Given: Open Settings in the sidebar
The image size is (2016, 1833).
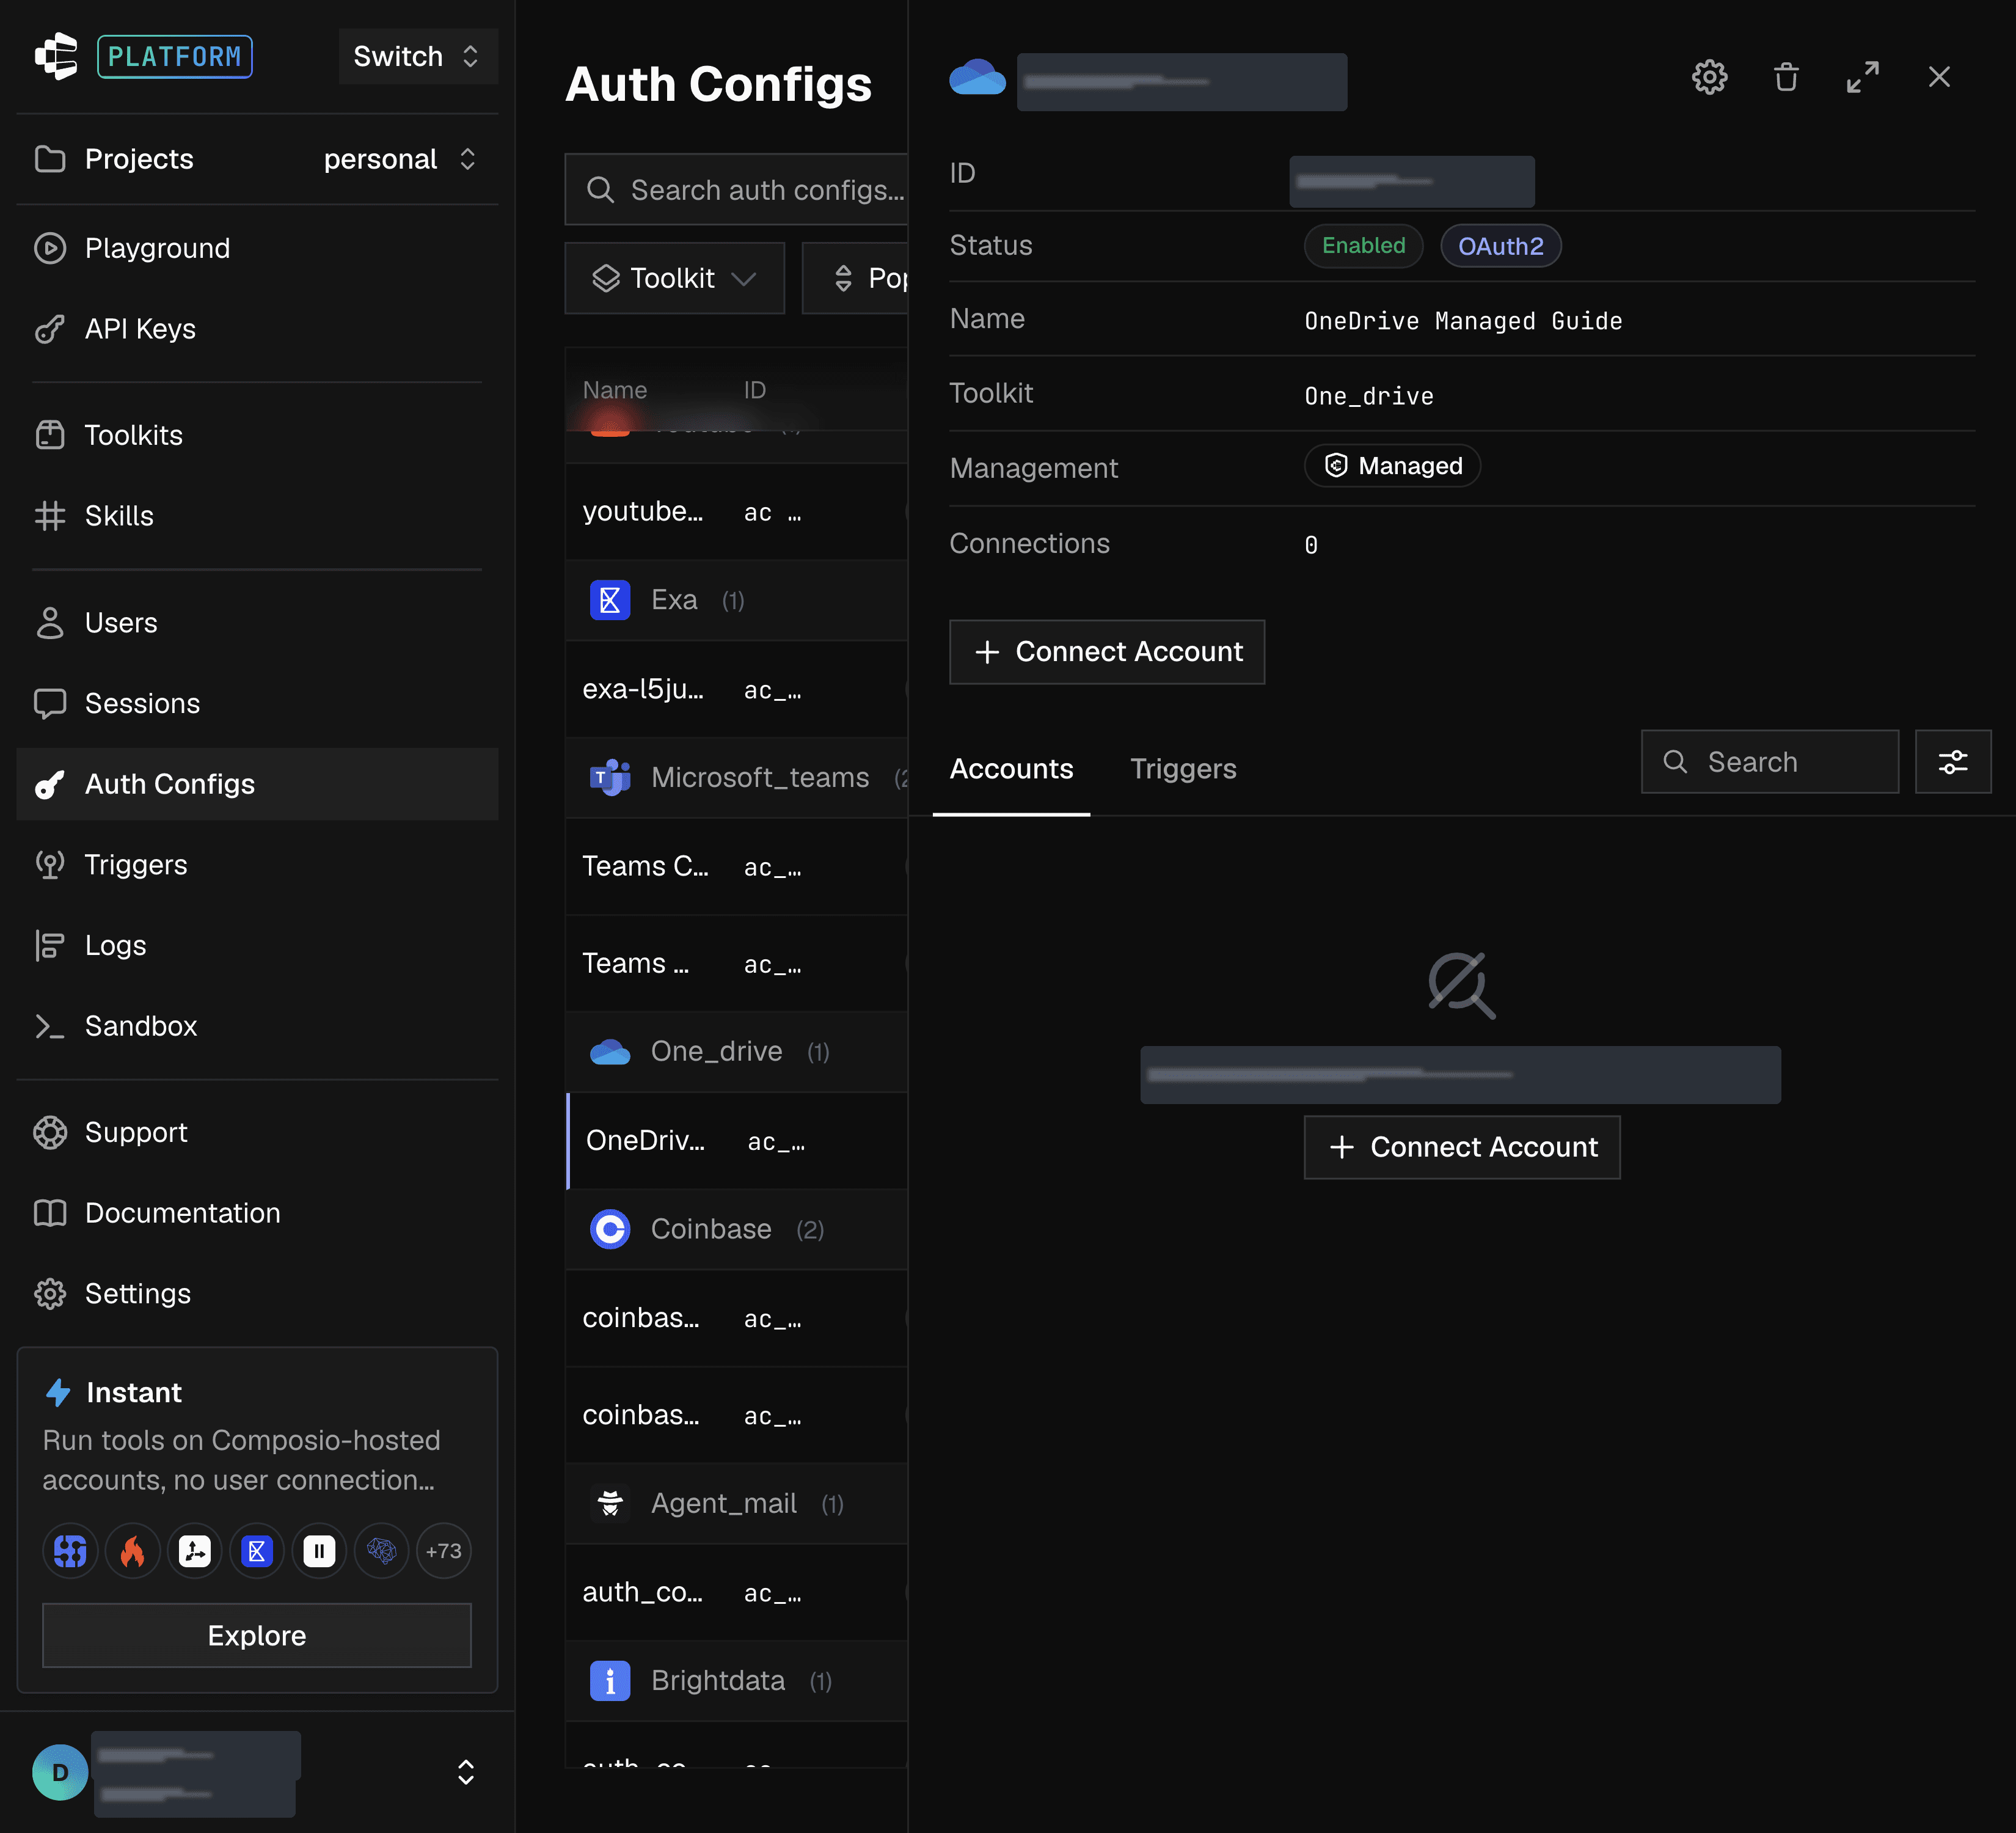Looking at the screenshot, I should pyautogui.click(x=258, y=1293).
